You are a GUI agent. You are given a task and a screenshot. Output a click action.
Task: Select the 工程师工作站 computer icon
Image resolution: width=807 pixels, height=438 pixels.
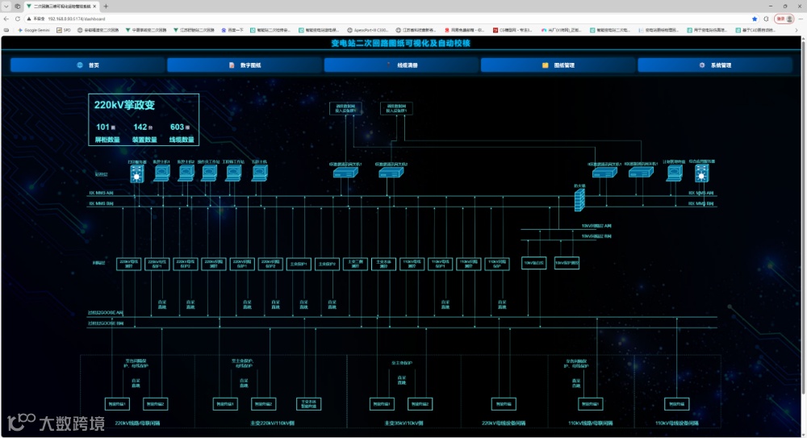pyautogui.click(x=234, y=173)
